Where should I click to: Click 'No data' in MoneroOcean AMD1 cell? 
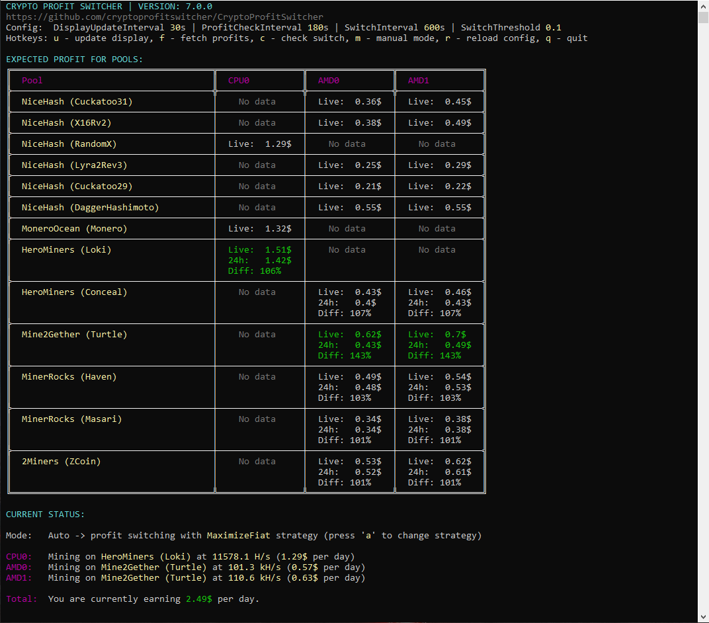tap(437, 229)
